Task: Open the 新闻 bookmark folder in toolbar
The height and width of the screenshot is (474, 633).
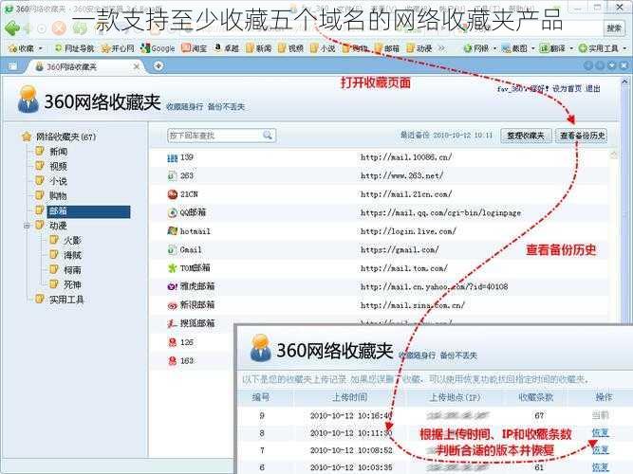Action: pos(258,48)
